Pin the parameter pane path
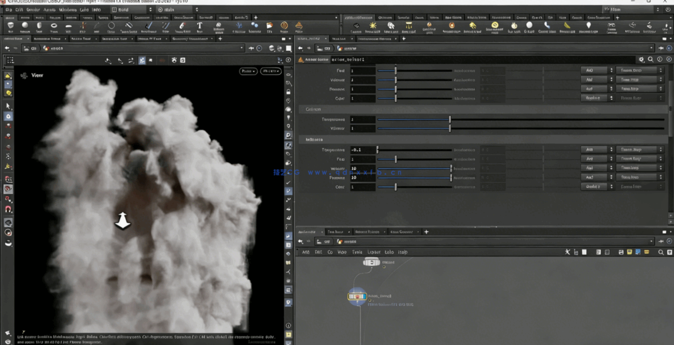 pos(661,48)
